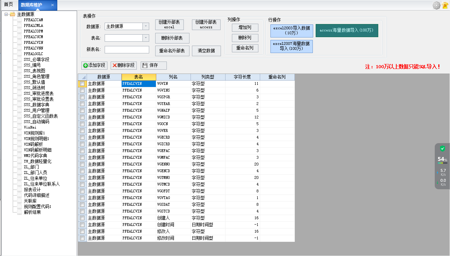Screen dimensions: 450x256
Task: Click the 保存 button
Action: coord(153,65)
